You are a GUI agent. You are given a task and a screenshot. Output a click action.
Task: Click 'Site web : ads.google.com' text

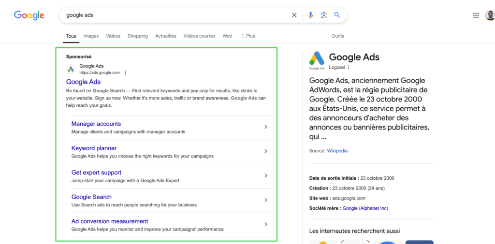tap(337, 198)
